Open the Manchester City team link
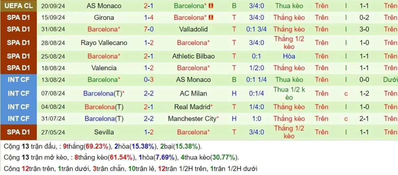 192,119
